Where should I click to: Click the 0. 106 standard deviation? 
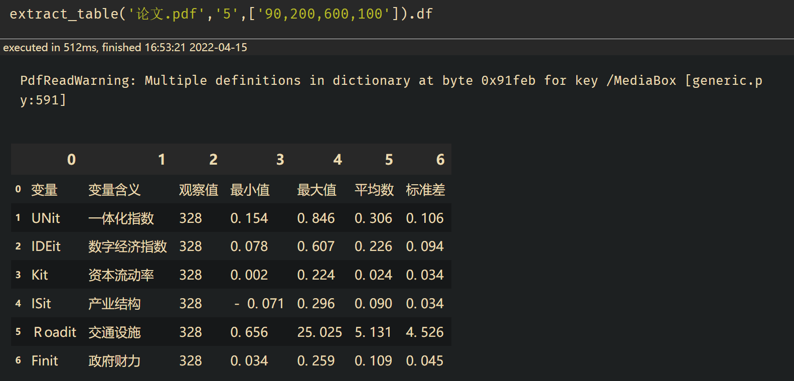(x=424, y=218)
